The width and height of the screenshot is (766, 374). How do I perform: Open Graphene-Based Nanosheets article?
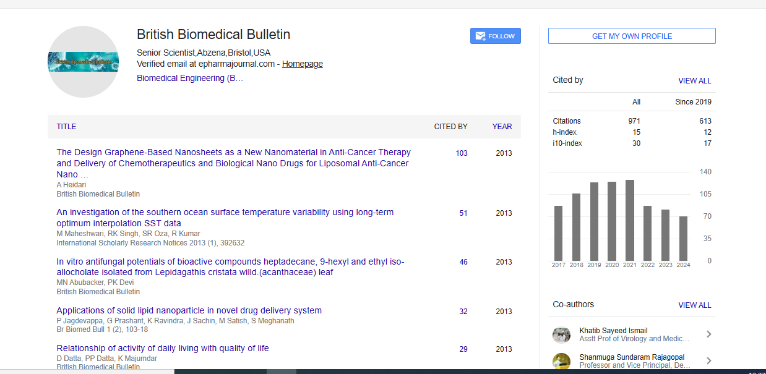(x=233, y=163)
